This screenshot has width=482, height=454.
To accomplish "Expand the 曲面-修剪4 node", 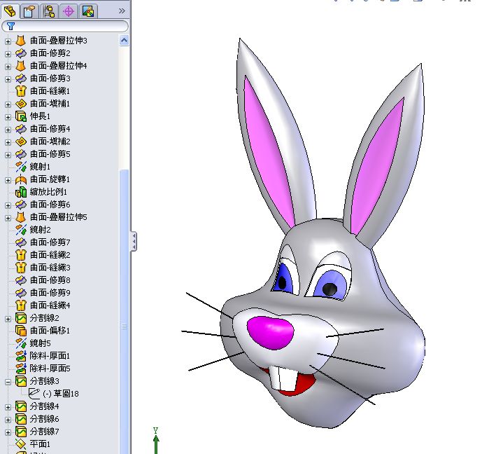I will 8,130.
